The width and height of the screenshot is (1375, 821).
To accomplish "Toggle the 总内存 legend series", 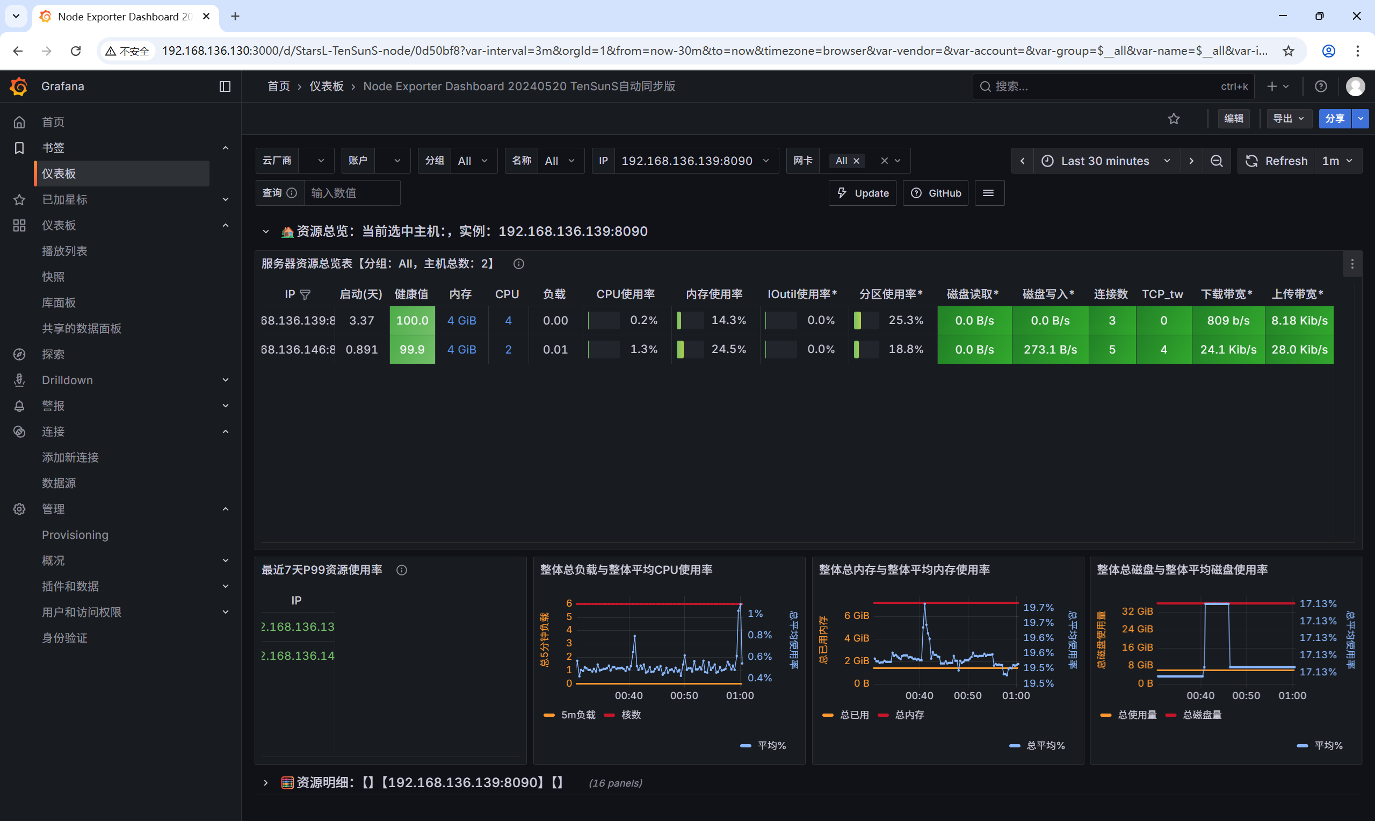I will (909, 715).
